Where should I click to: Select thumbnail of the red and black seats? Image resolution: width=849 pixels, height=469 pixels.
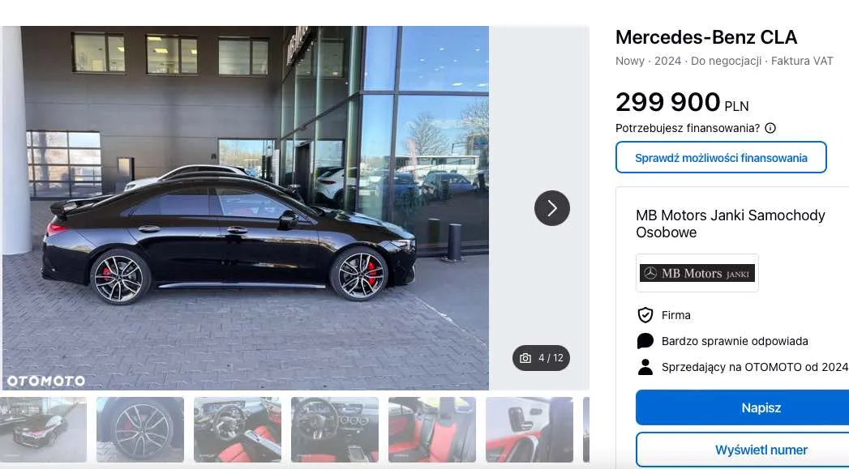(432, 429)
